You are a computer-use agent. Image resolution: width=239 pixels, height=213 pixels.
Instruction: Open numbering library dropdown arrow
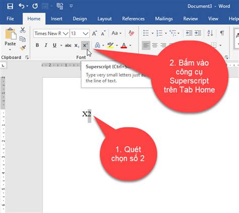click(x=166, y=33)
